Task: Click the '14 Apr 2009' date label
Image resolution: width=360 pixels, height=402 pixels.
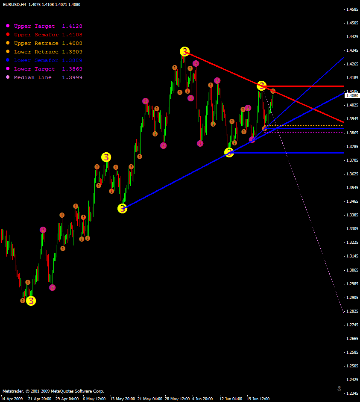Action: click(12, 399)
